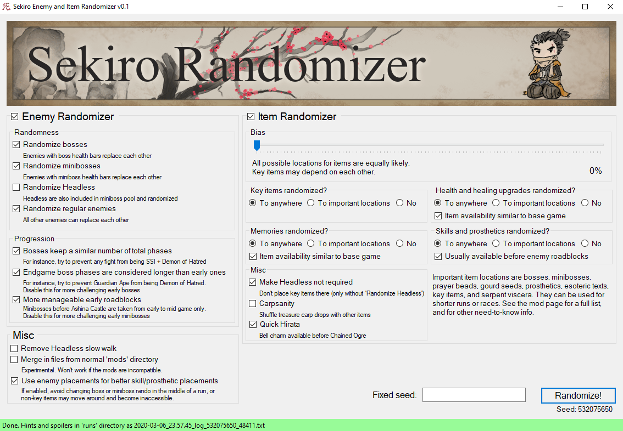Disable Randomize bosses
Viewport: 623px width, 431px height.
click(x=16, y=144)
